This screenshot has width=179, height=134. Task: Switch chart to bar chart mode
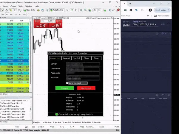pos(67,10)
